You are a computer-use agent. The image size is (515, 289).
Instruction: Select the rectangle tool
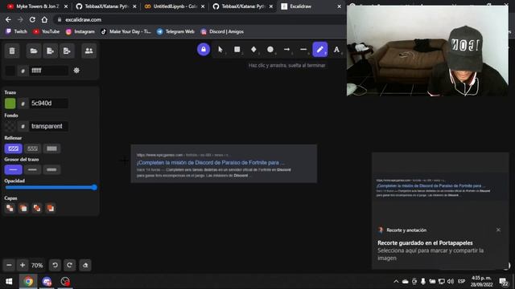[x=237, y=50]
